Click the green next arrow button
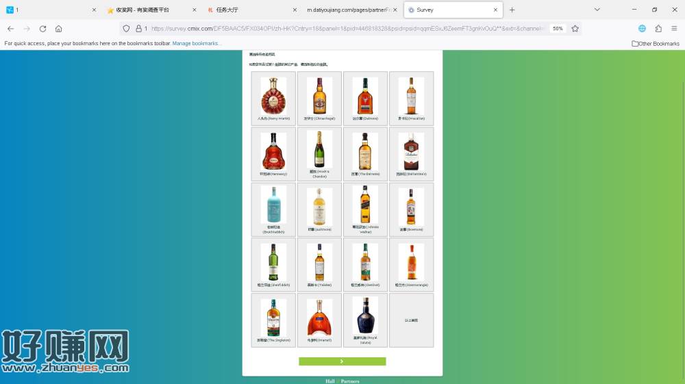 tap(342, 361)
